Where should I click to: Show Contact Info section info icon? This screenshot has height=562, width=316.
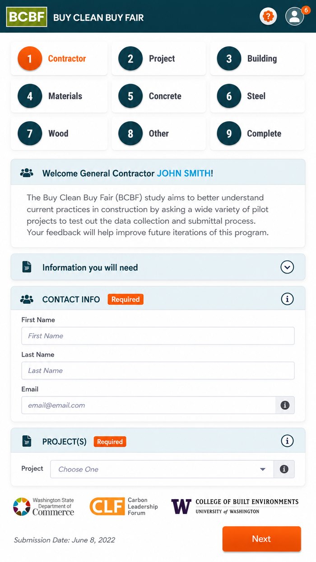coord(287,299)
